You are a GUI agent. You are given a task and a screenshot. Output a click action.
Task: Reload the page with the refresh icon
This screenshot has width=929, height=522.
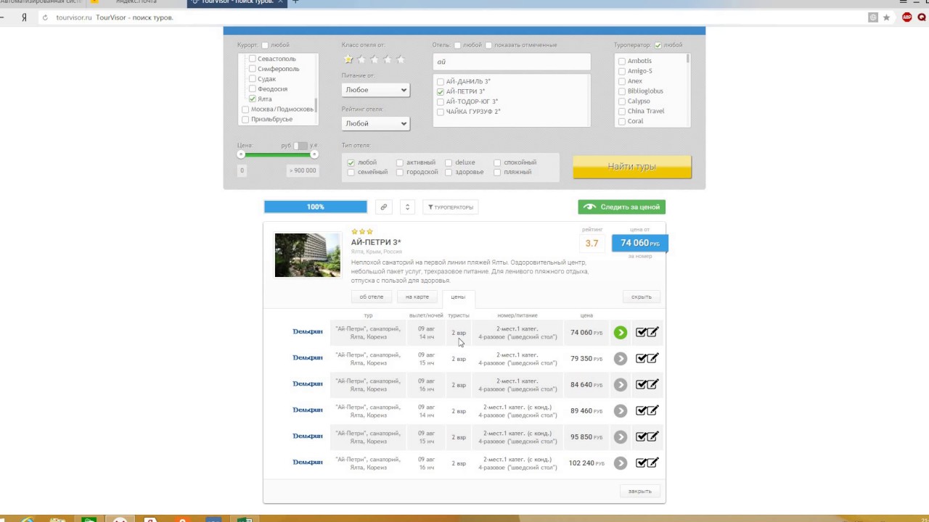(45, 17)
